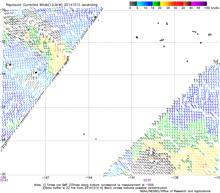
Task: Click the '>50 knots' legend label
Action: coord(211,8)
